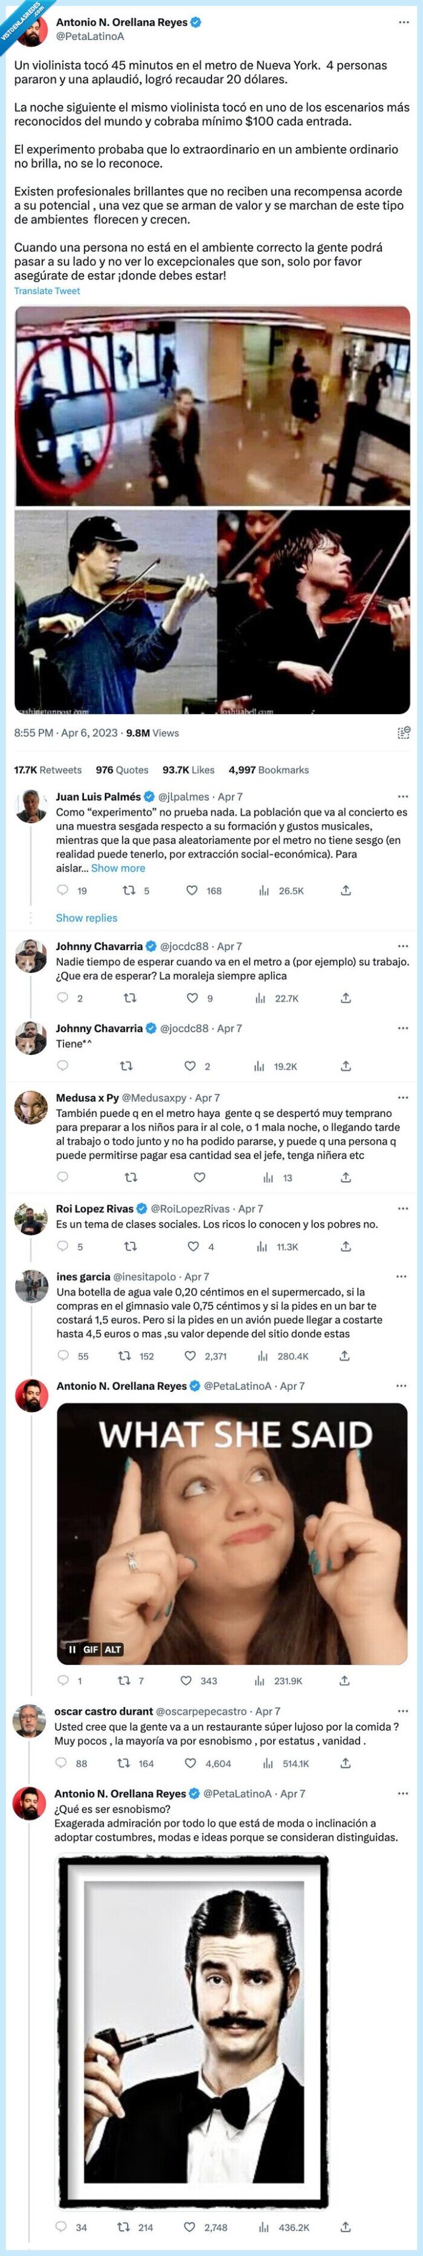Like Medusa x Py's reply

coord(199,1178)
